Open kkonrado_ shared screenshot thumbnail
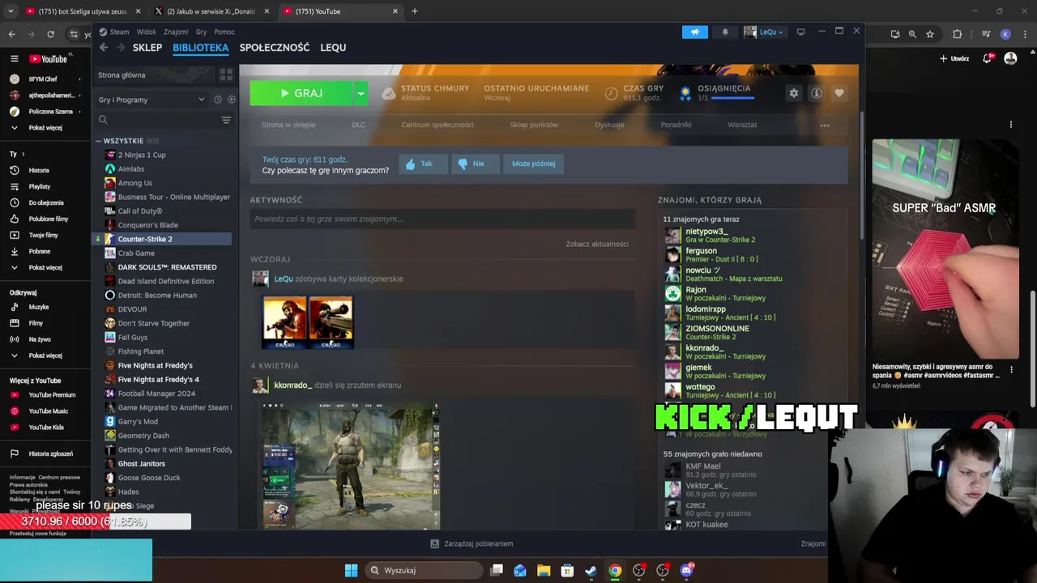The height and width of the screenshot is (583, 1037). [x=350, y=466]
